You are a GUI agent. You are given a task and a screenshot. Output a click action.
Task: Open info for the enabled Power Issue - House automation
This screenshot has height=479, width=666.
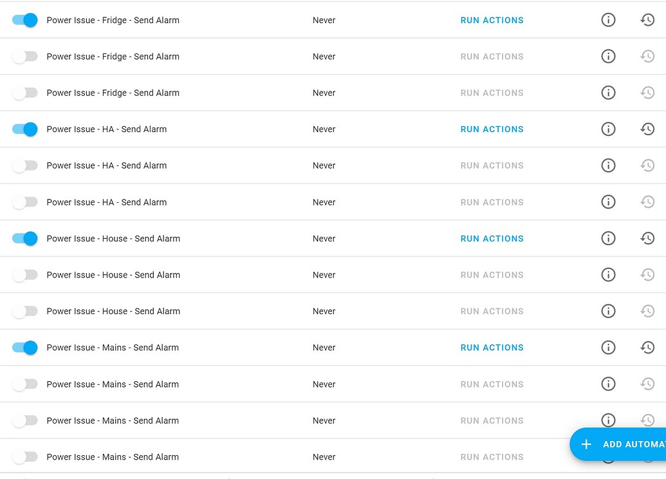(608, 238)
